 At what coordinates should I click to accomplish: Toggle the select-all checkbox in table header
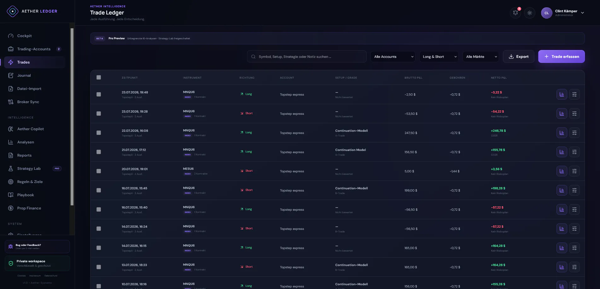[x=99, y=77]
